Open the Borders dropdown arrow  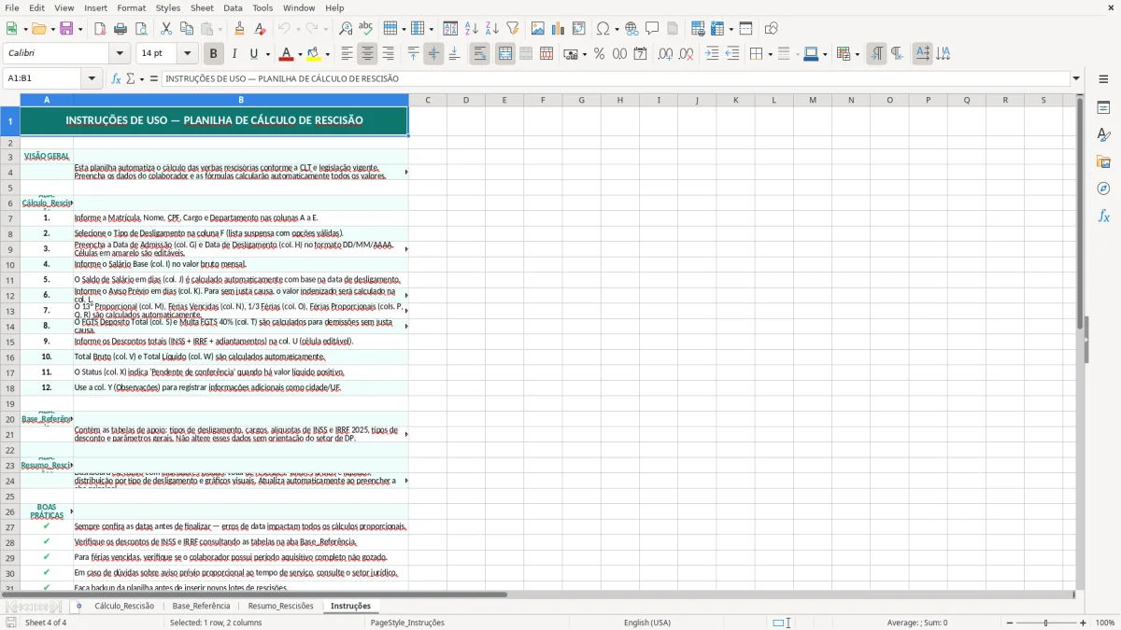pyautogui.click(x=770, y=54)
